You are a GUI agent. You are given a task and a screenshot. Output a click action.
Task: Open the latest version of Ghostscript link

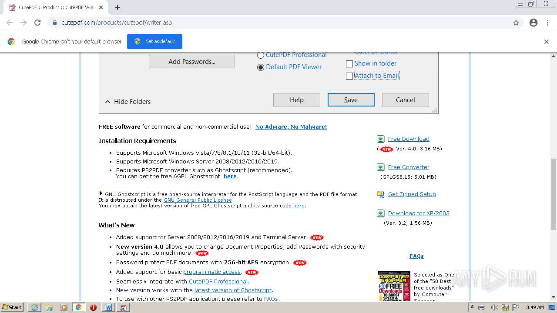pyautogui.click(x=233, y=290)
